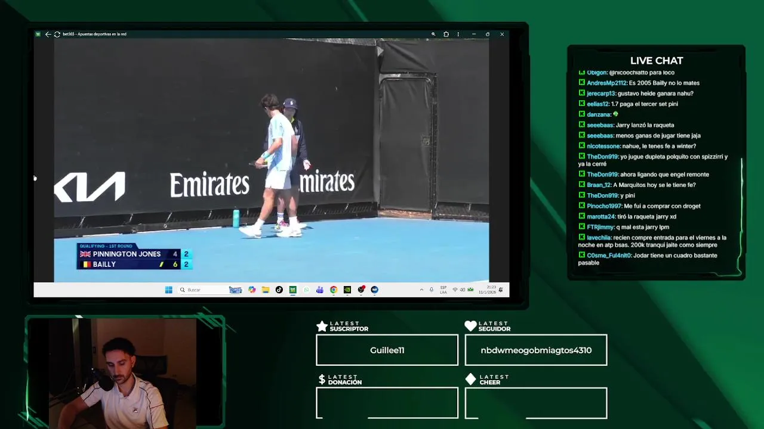Click chat username nicotessone
The height and width of the screenshot is (429, 764).
(x=603, y=146)
